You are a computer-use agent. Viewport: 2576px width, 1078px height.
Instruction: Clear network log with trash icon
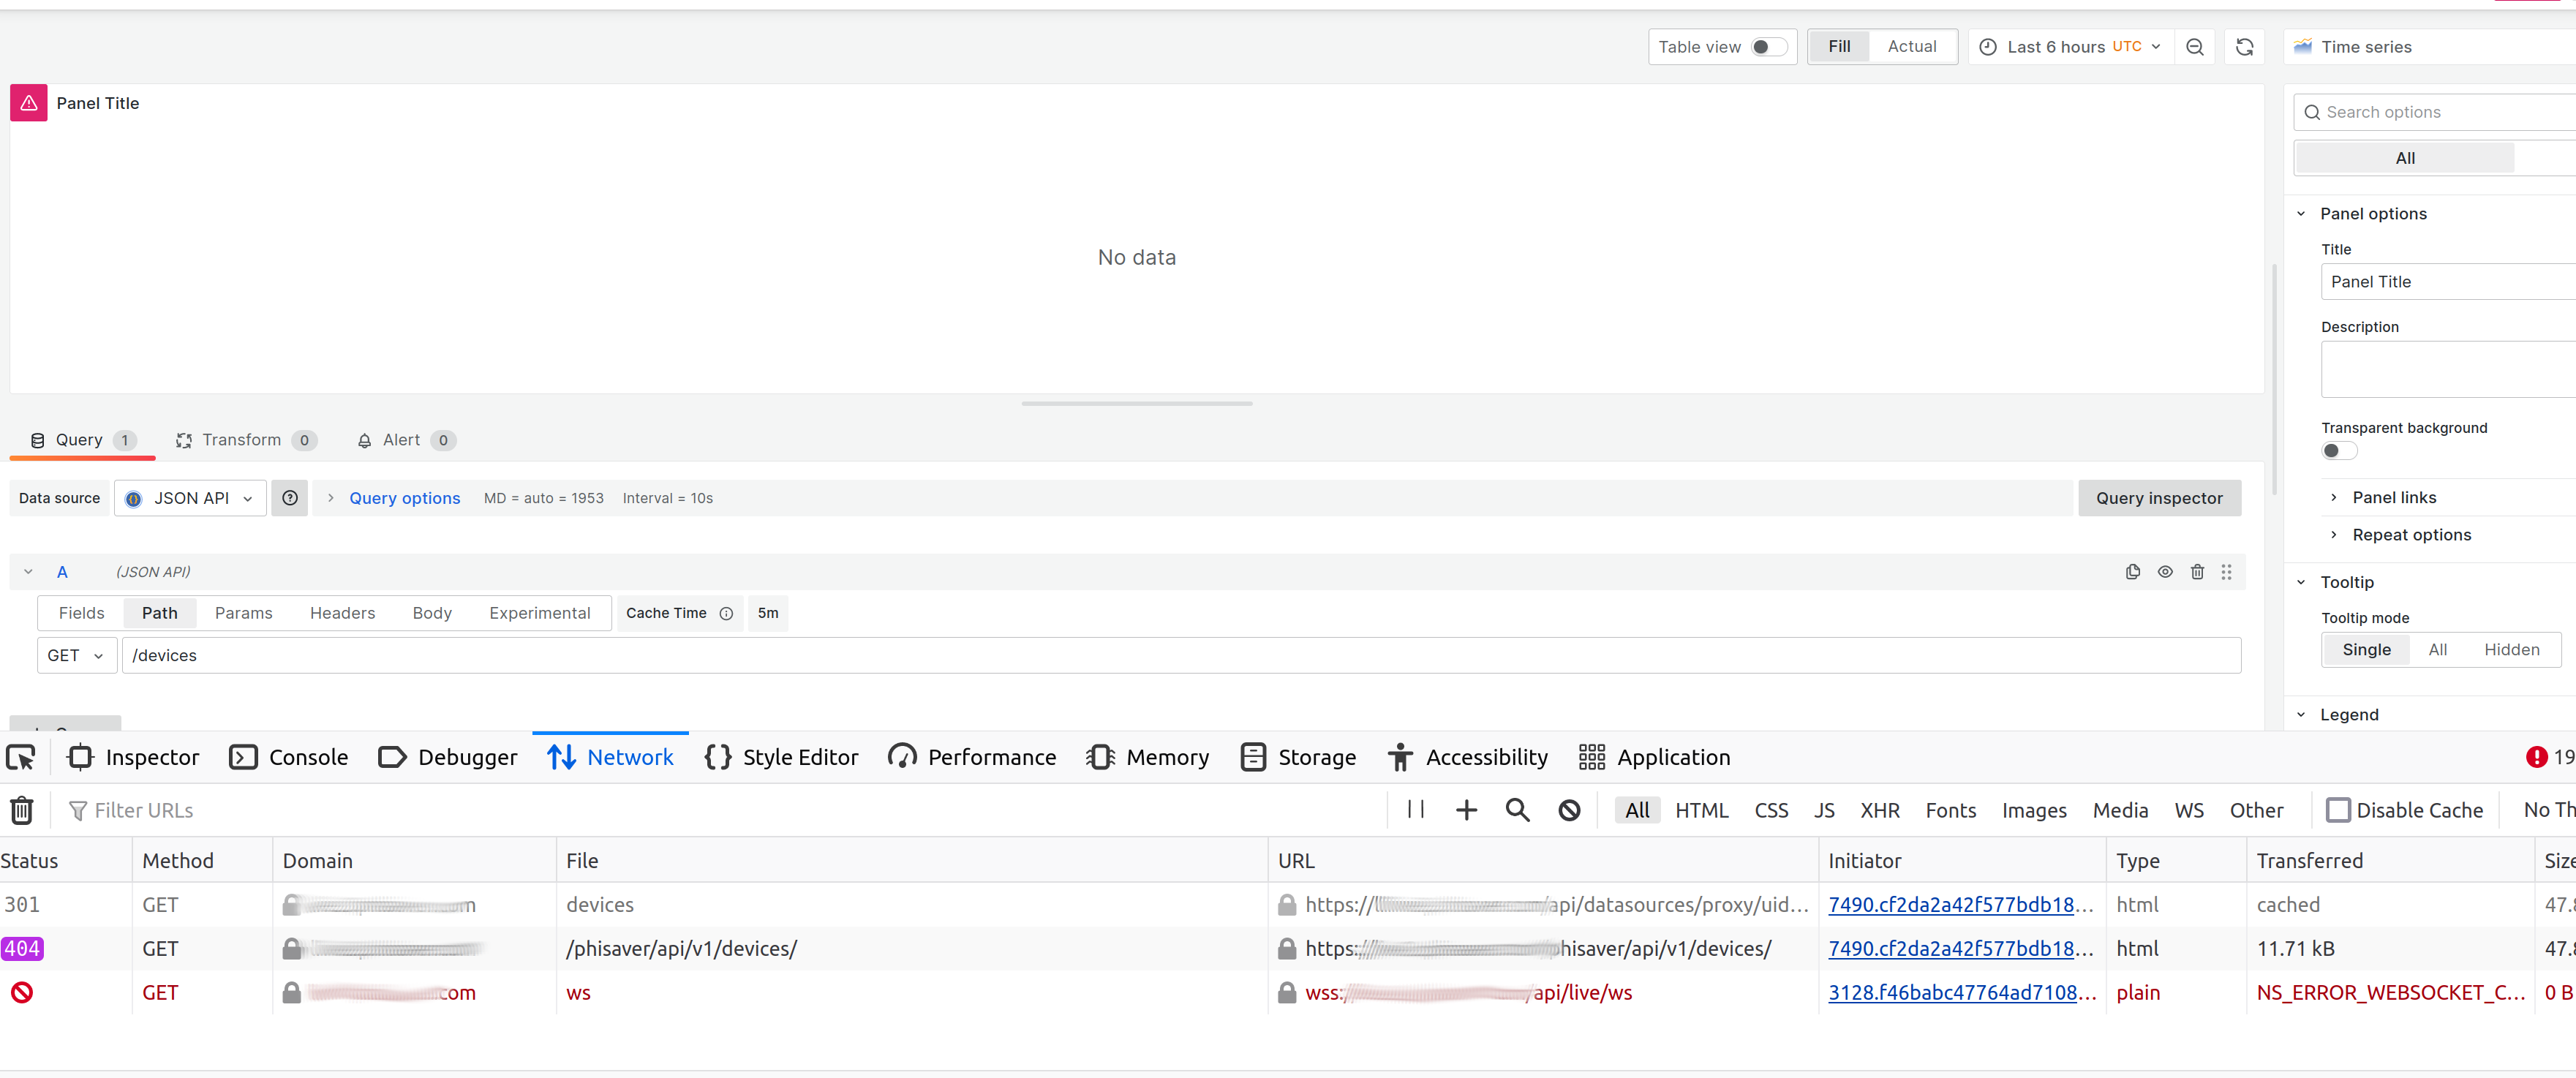[x=22, y=810]
